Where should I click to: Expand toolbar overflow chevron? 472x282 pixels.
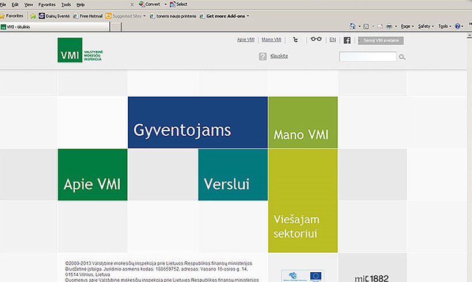(x=470, y=25)
